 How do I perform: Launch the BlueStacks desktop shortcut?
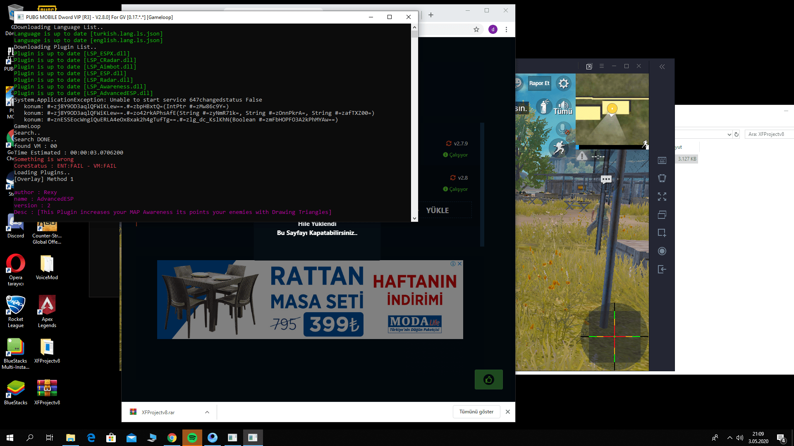point(16,393)
